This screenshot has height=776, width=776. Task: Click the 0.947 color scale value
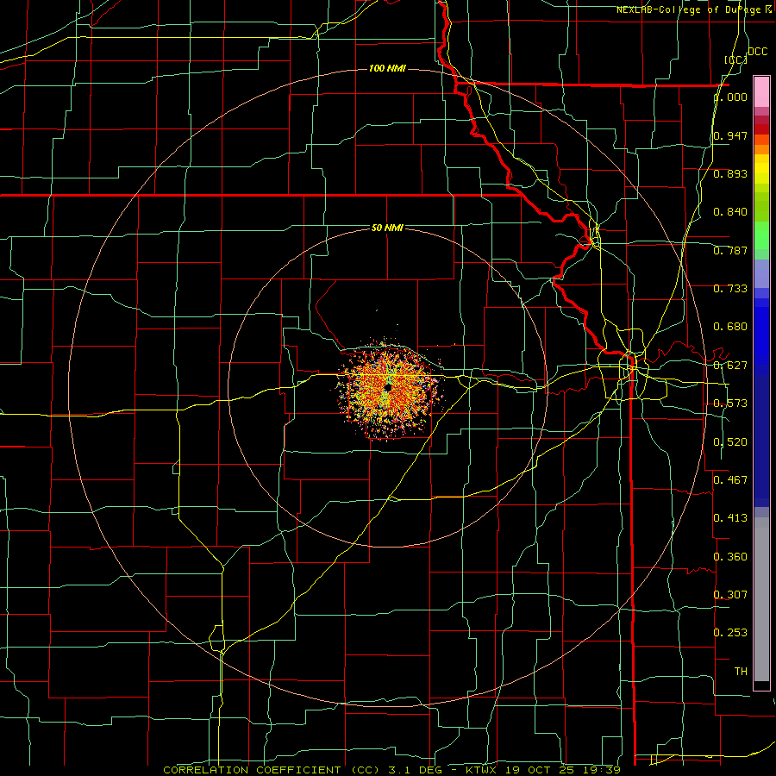coord(730,135)
